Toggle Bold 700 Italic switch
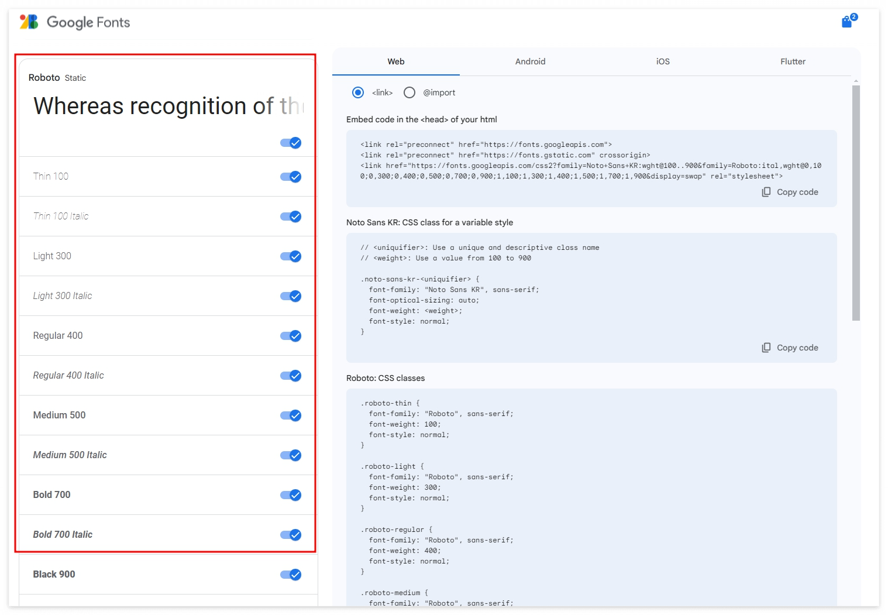The width and height of the screenshot is (888, 615). click(x=291, y=535)
